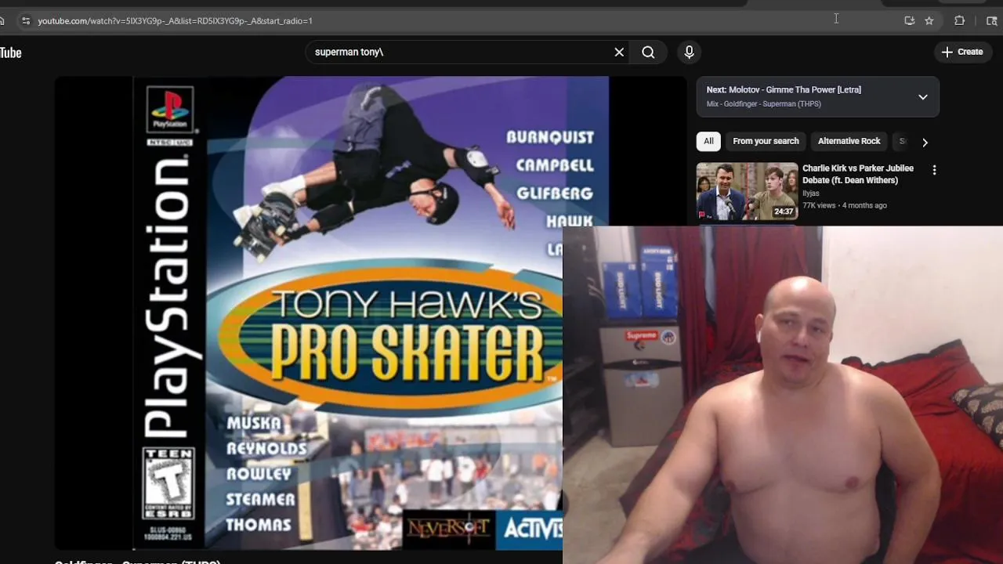Open the browser extensions puzzle icon
The image size is (1003, 564).
959,21
